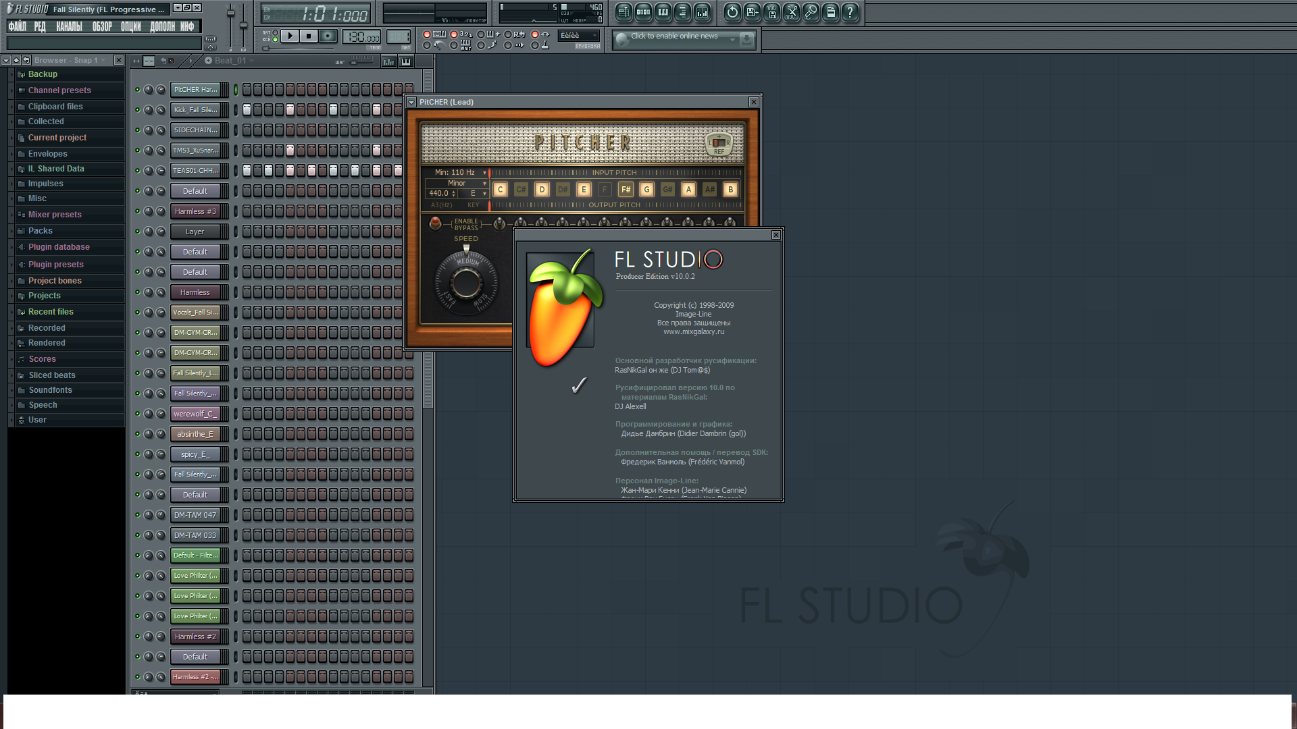Toggle the F# note in PitCHER
This screenshot has width=1297, height=729.
click(x=626, y=190)
